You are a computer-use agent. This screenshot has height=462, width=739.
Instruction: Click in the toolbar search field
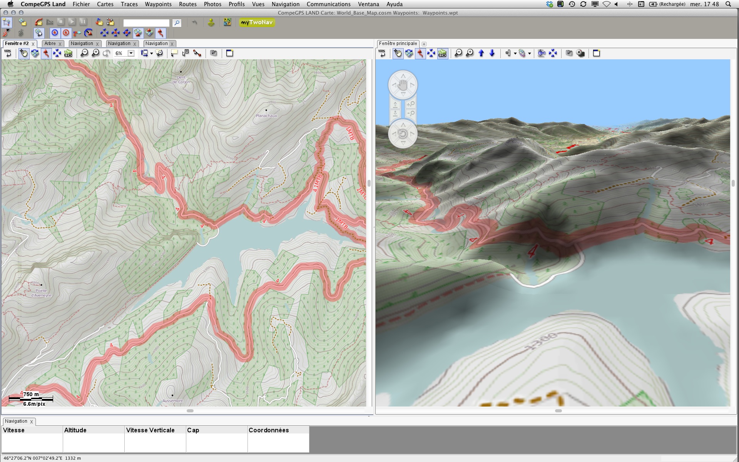(x=146, y=23)
